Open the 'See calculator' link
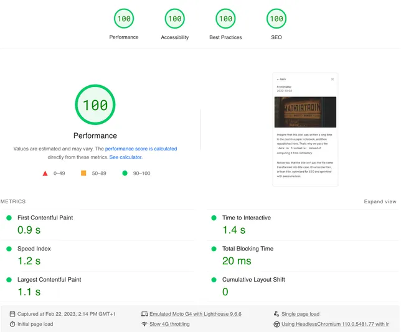401x332 pixels. (x=126, y=157)
